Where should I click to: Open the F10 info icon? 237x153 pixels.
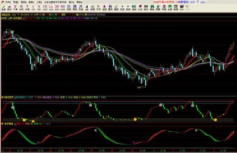click(x=181, y=7)
